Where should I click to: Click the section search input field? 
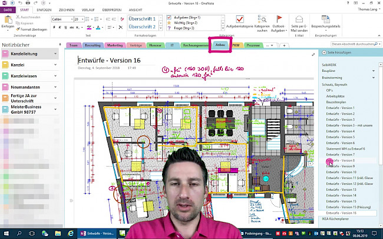click(352, 44)
